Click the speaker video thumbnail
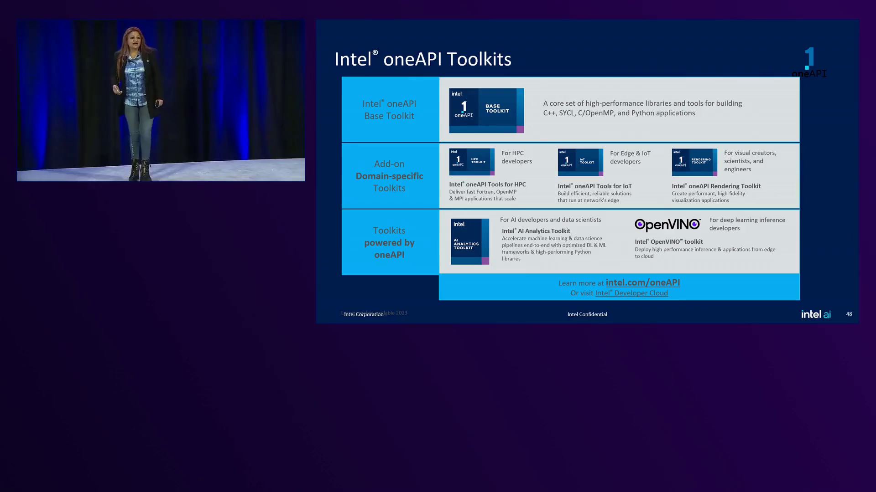Viewport: 876px width, 492px height. [161, 100]
